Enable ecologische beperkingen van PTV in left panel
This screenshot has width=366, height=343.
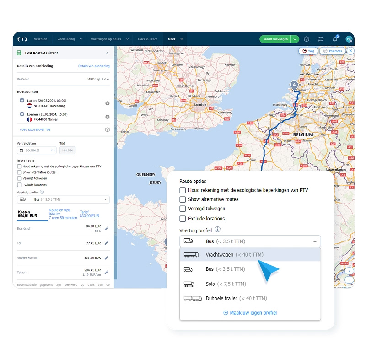point(19,166)
